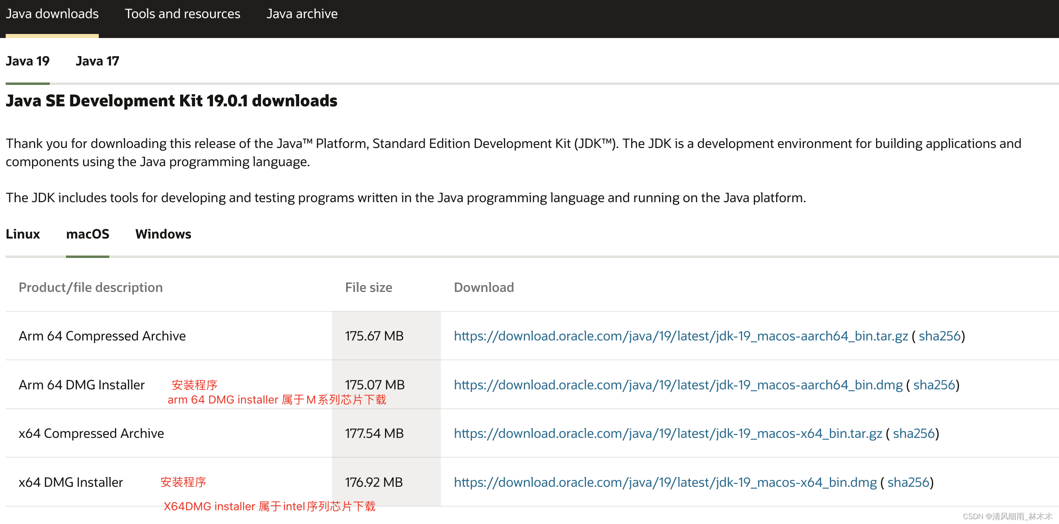
Task: Open Tools and resources nav tab
Action: (183, 14)
